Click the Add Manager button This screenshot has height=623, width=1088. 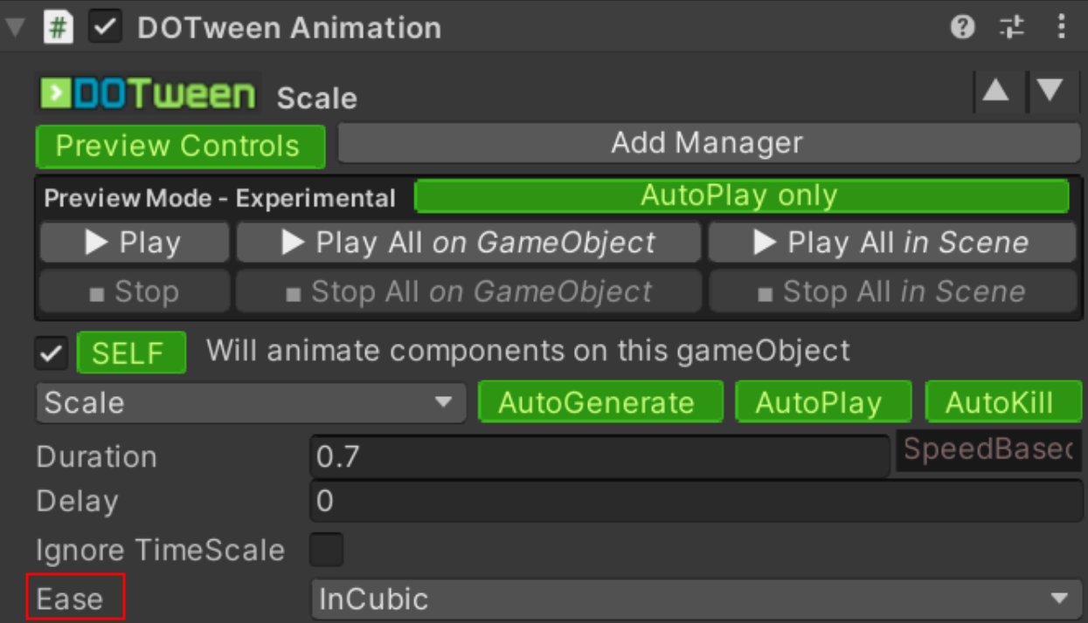tap(709, 143)
